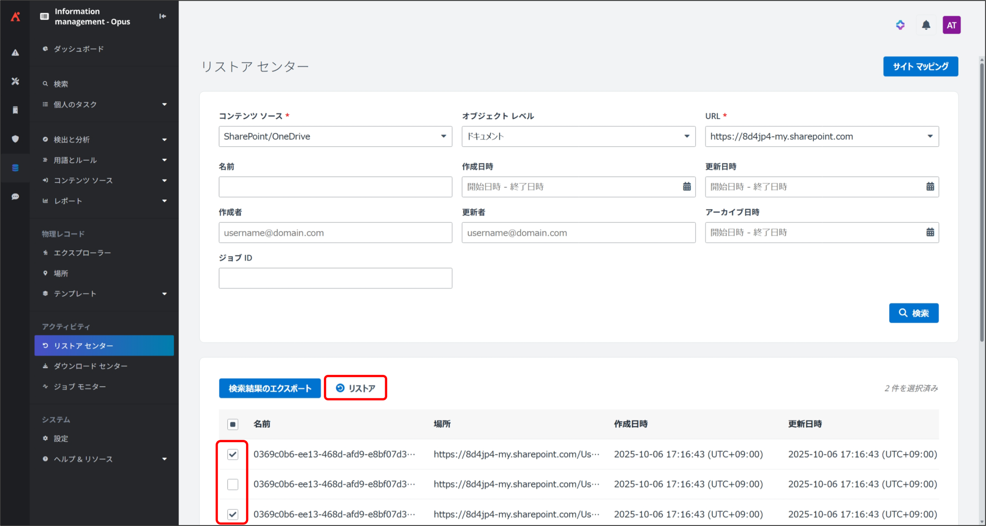Go to ジョブ モニター in sidebar
986x526 pixels.
(x=80, y=387)
